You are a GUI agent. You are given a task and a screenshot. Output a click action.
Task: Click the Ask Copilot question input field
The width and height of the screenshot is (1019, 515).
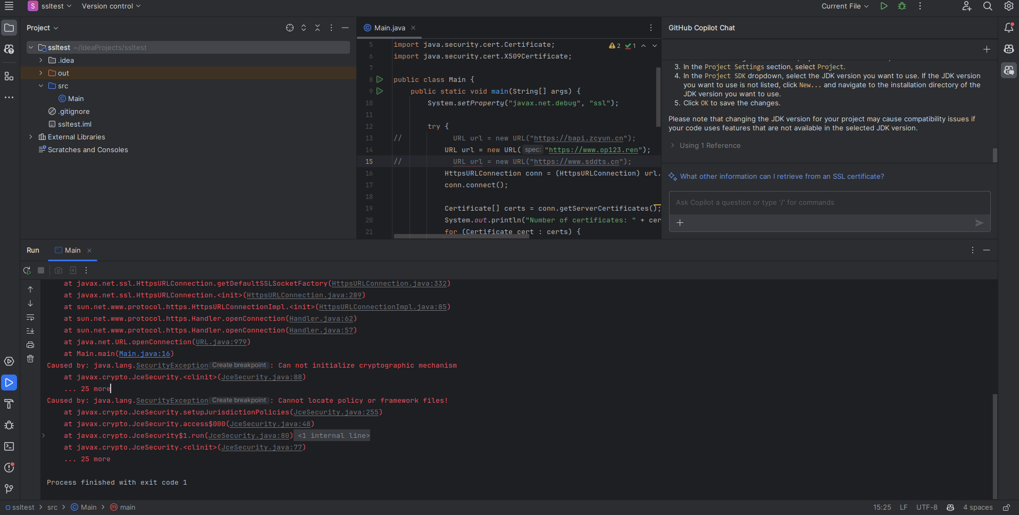[829, 203]
